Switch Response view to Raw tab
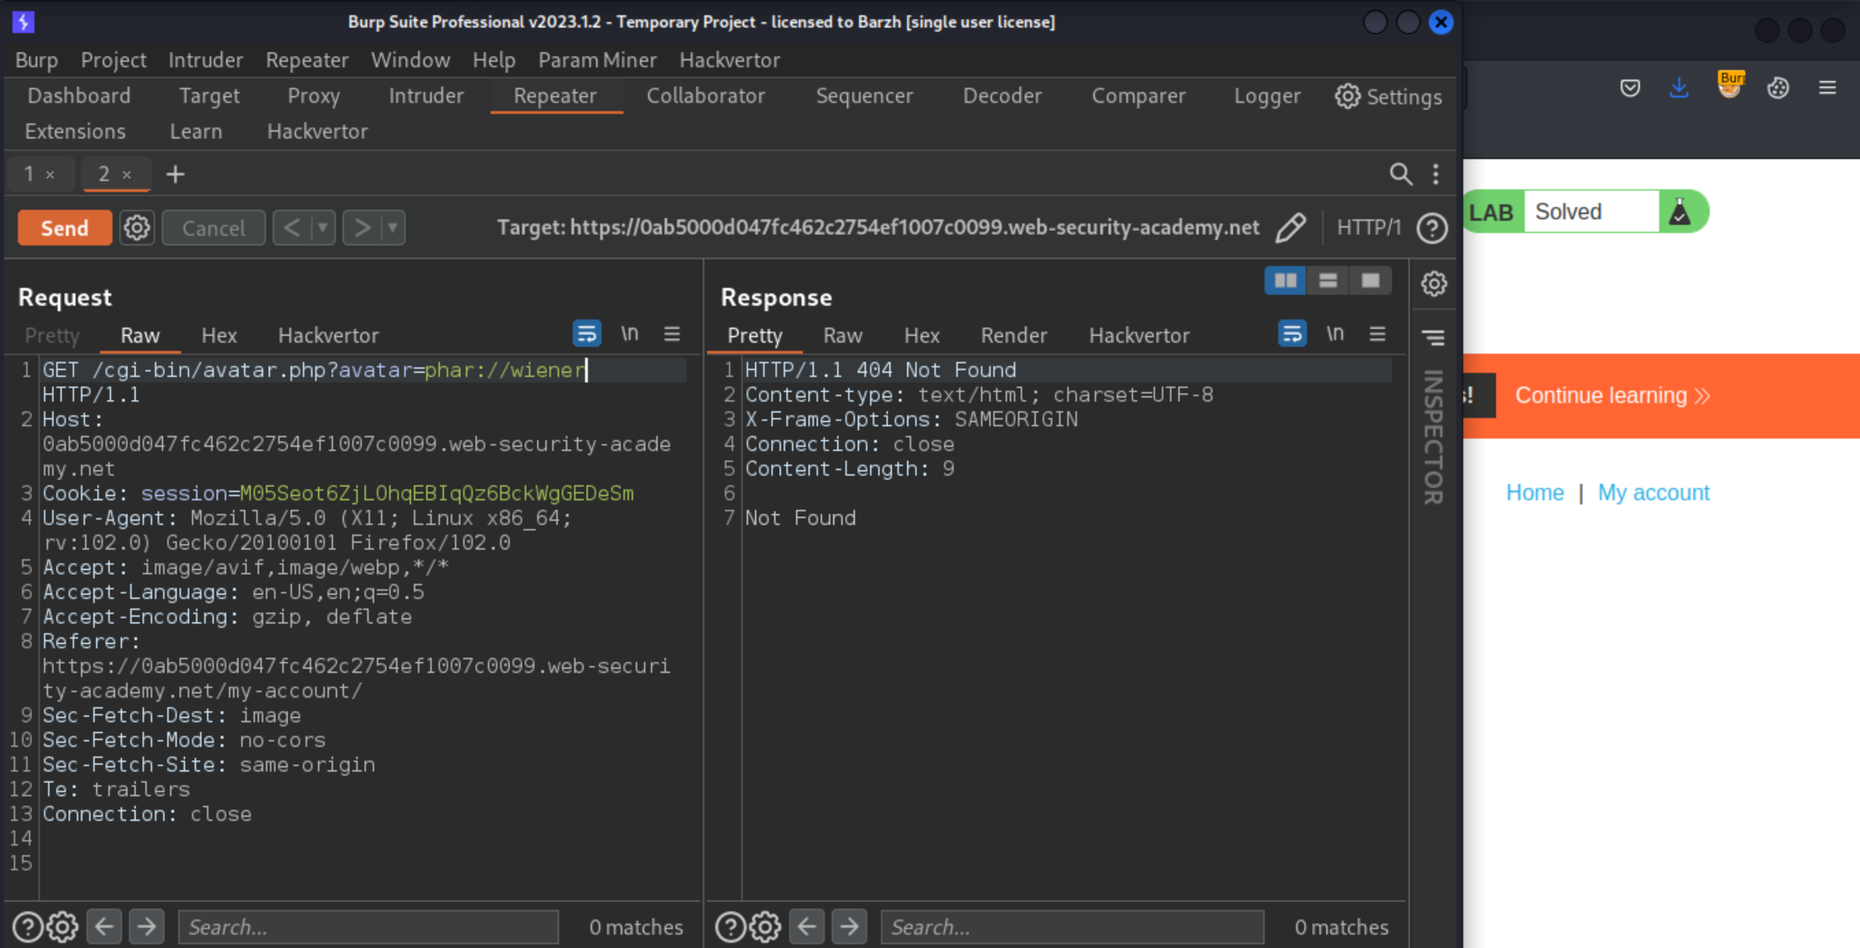Image resolution: width=1860 pixels, height=948 pixels. 842,335
